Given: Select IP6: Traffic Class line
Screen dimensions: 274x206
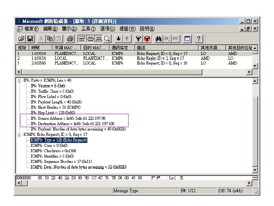Looking at the screenshot, I should tap(52, 91).
